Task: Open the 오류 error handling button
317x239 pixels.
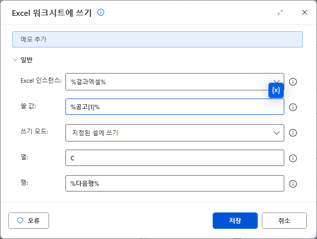Action: click(29, 221)
